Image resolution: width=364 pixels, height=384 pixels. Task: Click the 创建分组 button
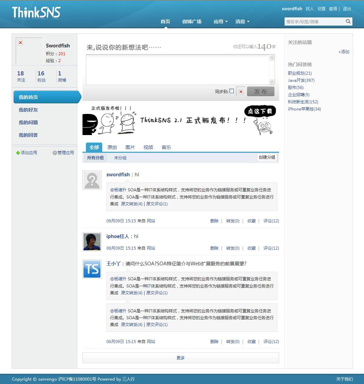click(267, 157)
